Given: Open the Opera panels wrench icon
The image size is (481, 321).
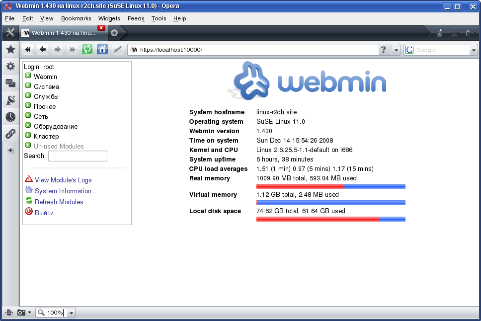Looking at the screenshot, I should point(10,32).
